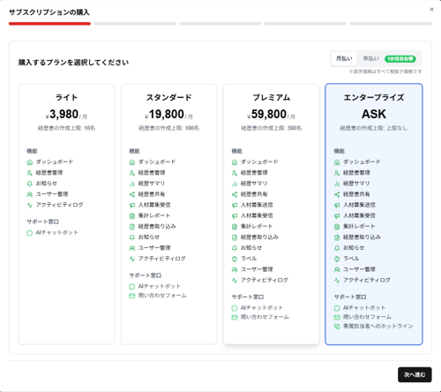Click アクティビティログ label in スタンダード plan
The height and width of the screenshot is (392, 441).
coord(162,259)
